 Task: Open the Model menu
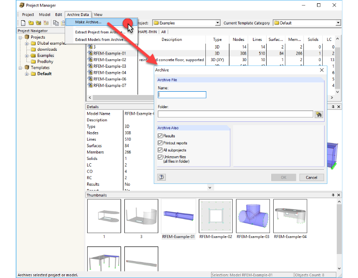point(45,15)
